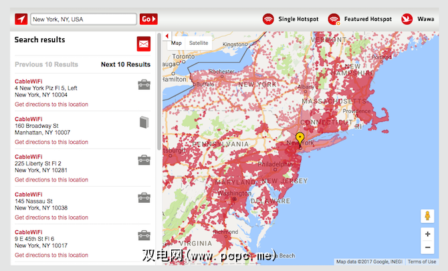Click the Street View pegman icon

pyautogui.click(x=427, y=216)
